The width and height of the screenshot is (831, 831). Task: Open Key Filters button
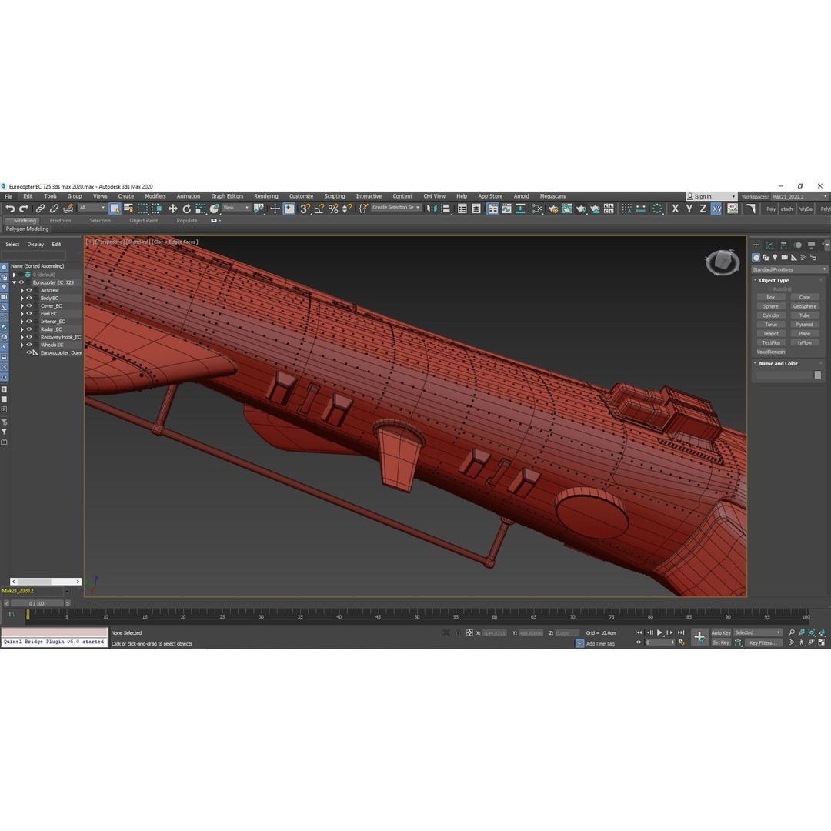[763, 642]
